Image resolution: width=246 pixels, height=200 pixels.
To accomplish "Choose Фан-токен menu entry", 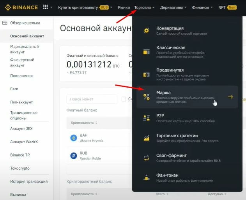I will point(187,177).
